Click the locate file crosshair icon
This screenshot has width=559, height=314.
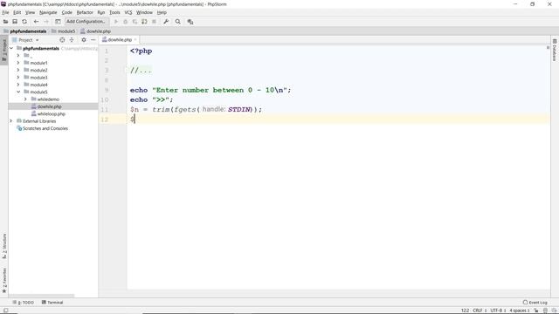62,40
